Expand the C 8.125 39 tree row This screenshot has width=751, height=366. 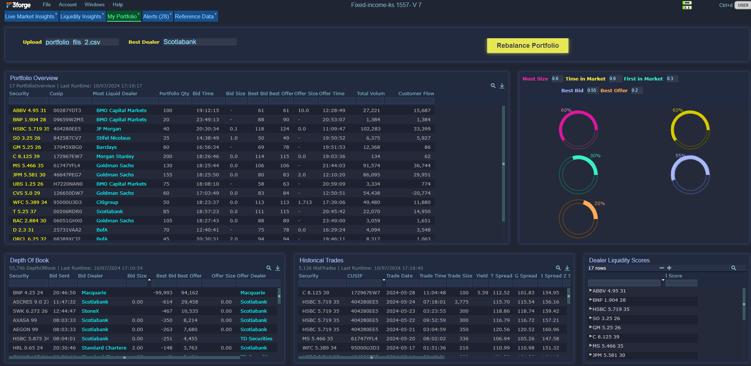pos(590,336)
